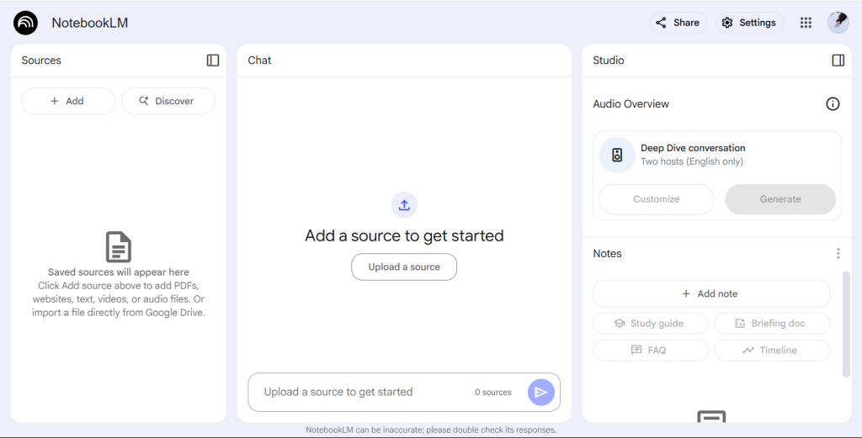Open the account profile avatar

pos(838,23)
